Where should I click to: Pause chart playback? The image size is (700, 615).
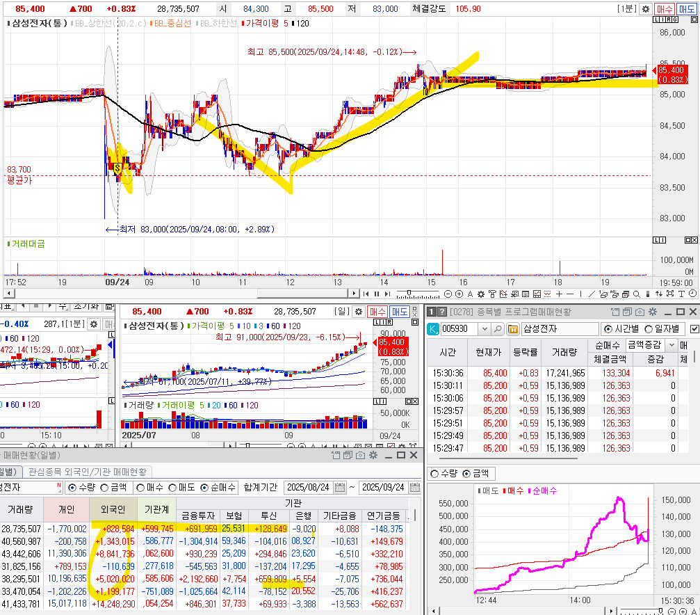(376, 294)
